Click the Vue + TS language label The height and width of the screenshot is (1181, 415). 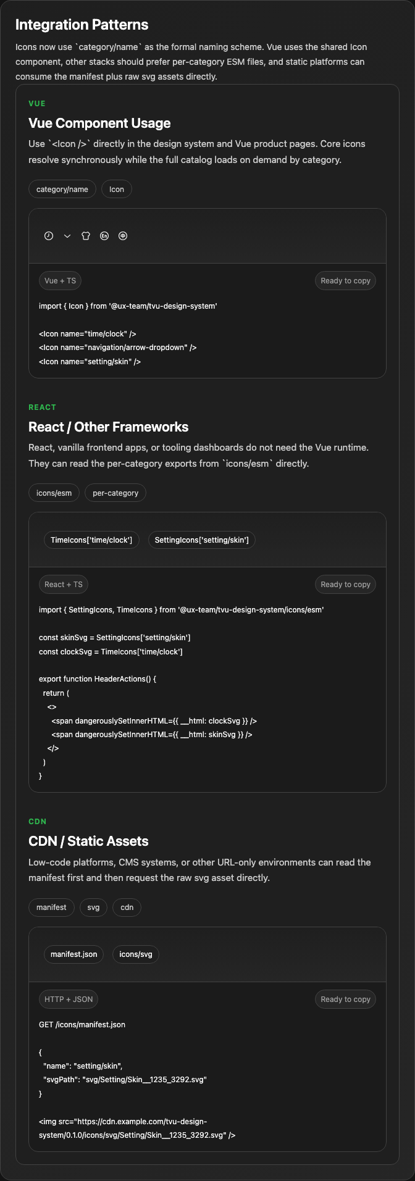point(61,281)
